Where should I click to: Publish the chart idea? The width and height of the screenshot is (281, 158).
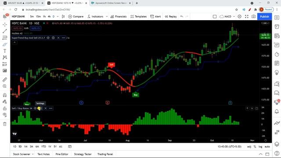point(264,17)
